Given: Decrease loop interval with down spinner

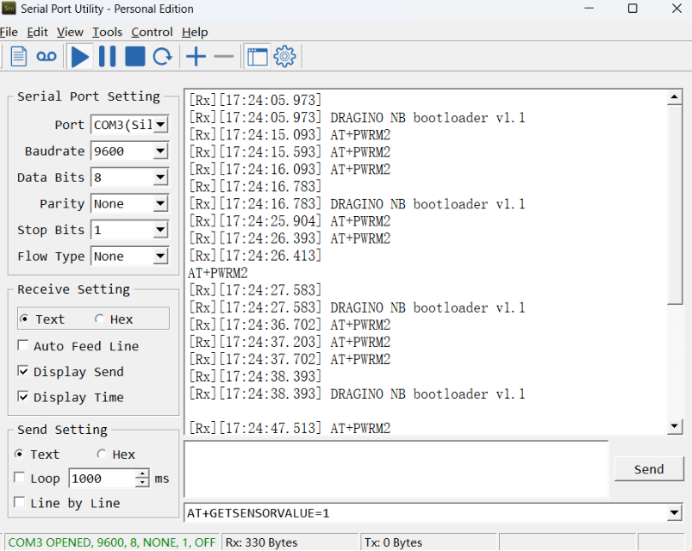Looking at the screenshot, I should (142, 483).
